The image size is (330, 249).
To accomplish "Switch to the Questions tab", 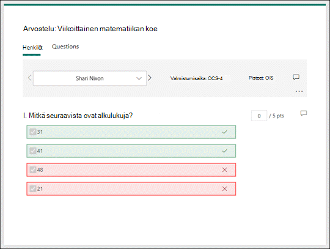I will click(65, 46).
